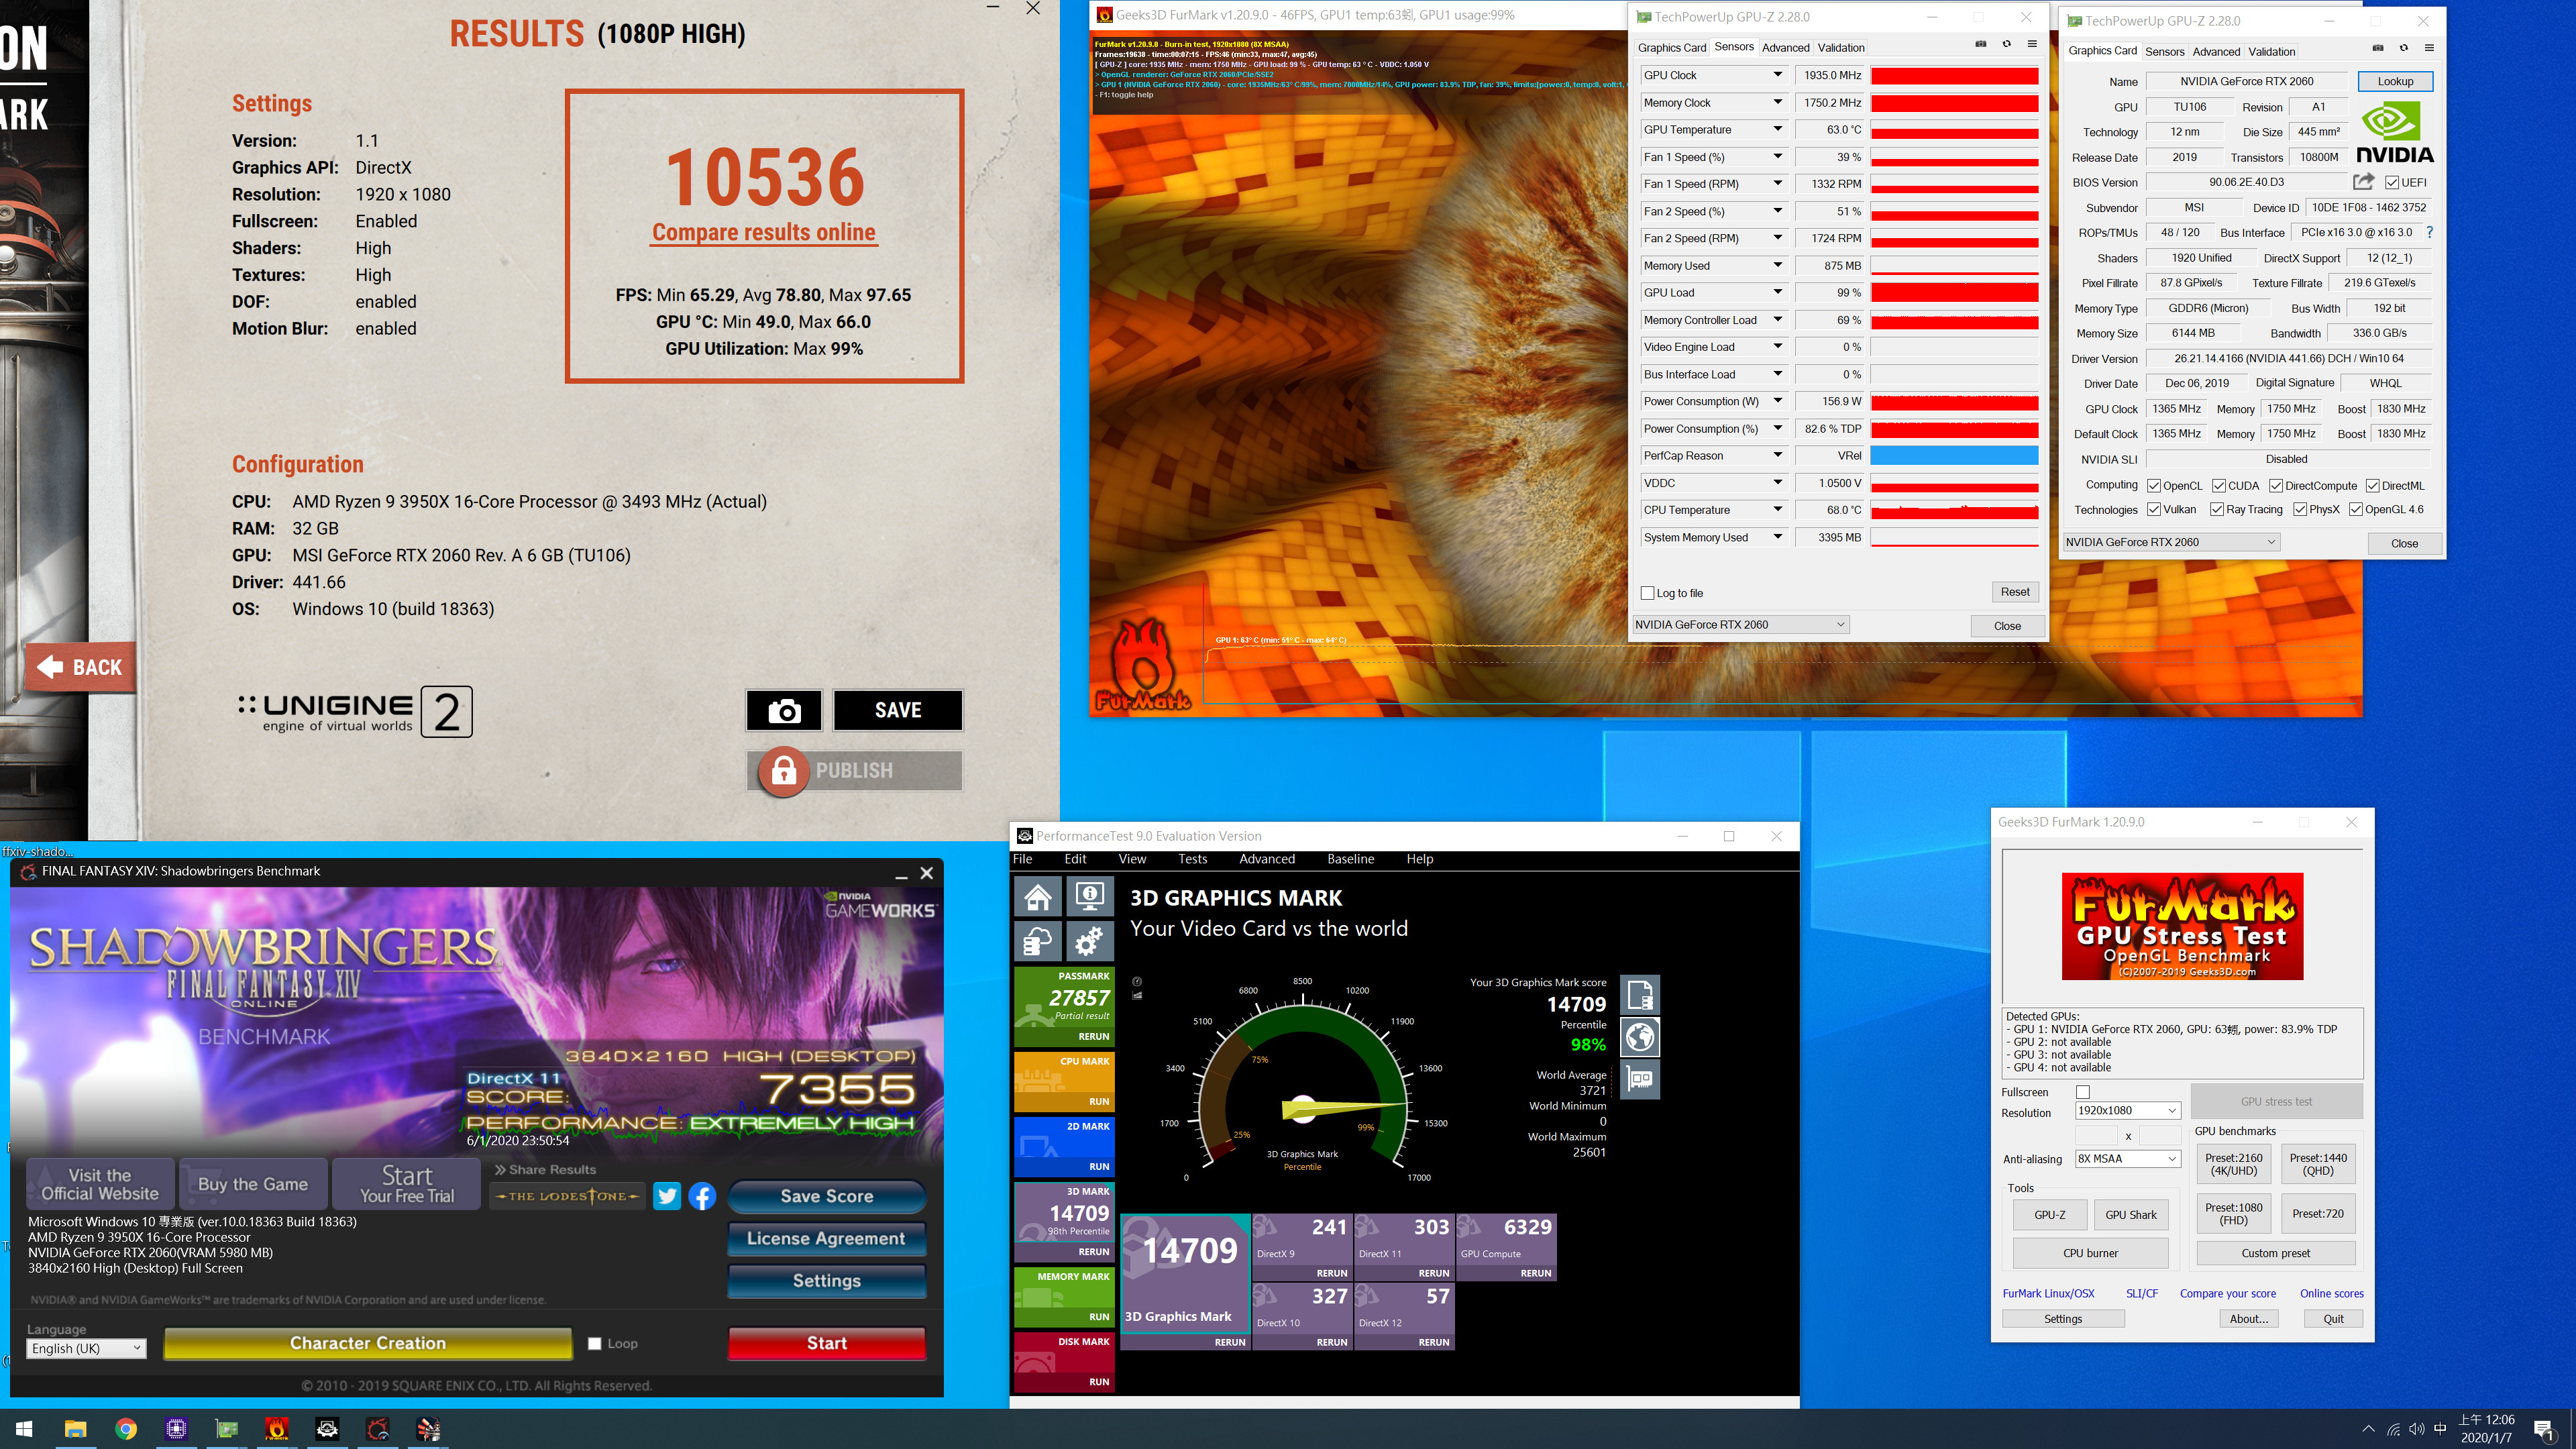Share score via Facebook icon
2576x1449 pixels.
tap(703, 1196)
